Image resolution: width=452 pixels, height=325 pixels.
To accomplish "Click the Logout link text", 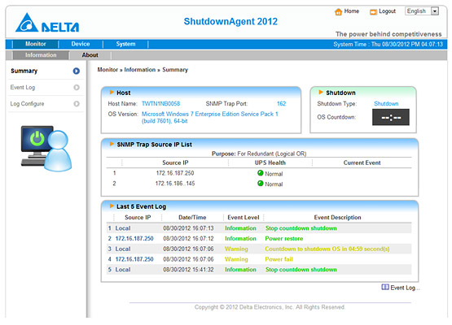I will [387, 11].
